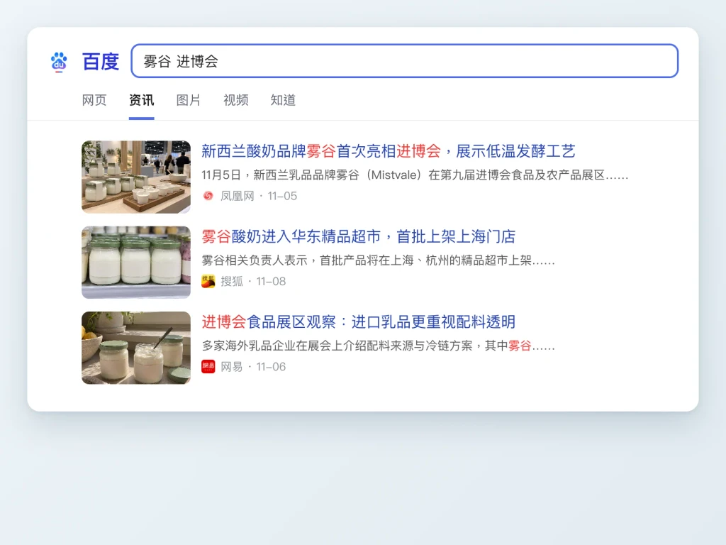Switch to the 网页 tab
726x545 pixels.
94,100
